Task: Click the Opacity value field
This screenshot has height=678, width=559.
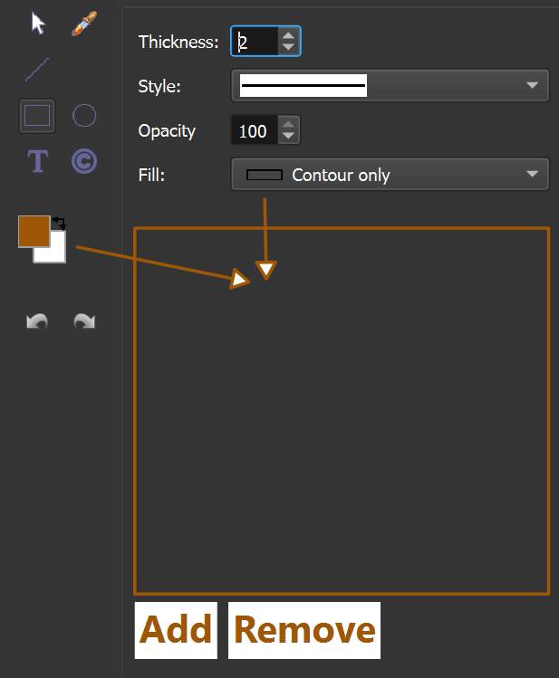Action: coord(253,131)
